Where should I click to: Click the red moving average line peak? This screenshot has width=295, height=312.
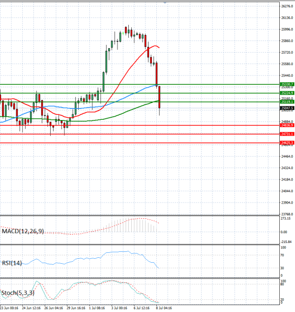(x=155, y=46)
